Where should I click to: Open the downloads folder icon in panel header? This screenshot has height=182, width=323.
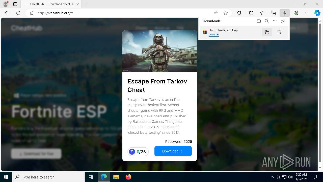[259, 21]
